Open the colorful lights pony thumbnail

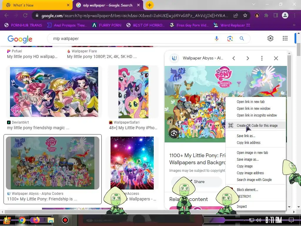(132, 163)
